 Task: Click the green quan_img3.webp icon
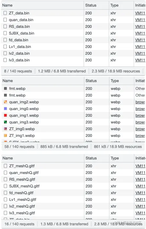coord(5,122)
